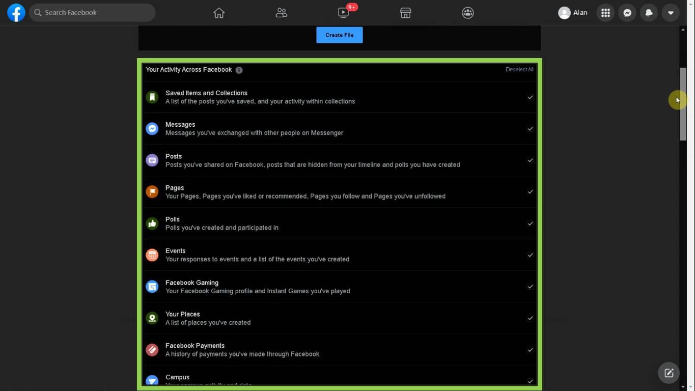Open the account dropdown arrow
695x391 pixels.
point(671,13)
